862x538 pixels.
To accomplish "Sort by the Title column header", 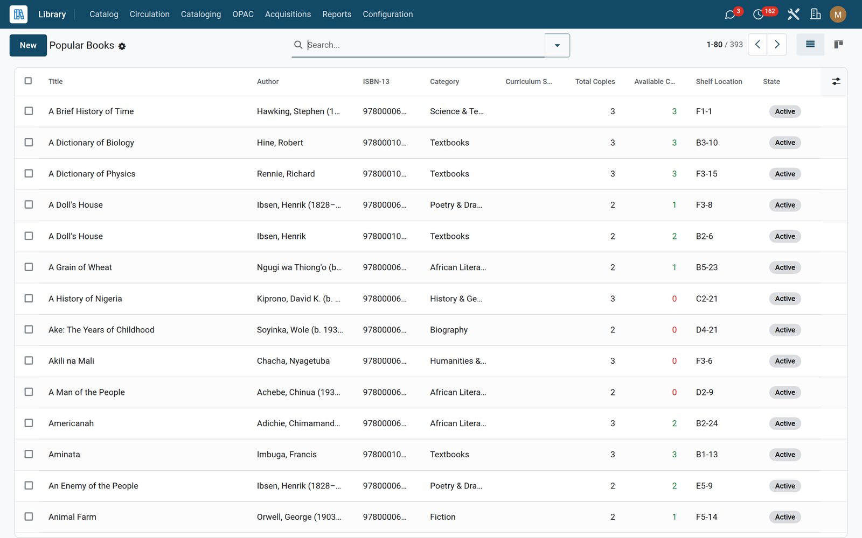I will (x=55, y=82).
